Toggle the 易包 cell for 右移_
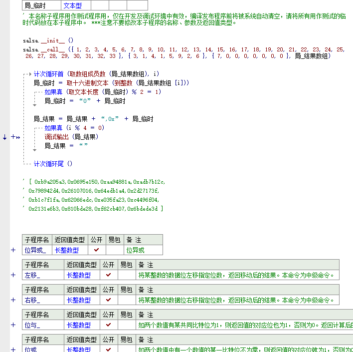 tap(127, 300)
